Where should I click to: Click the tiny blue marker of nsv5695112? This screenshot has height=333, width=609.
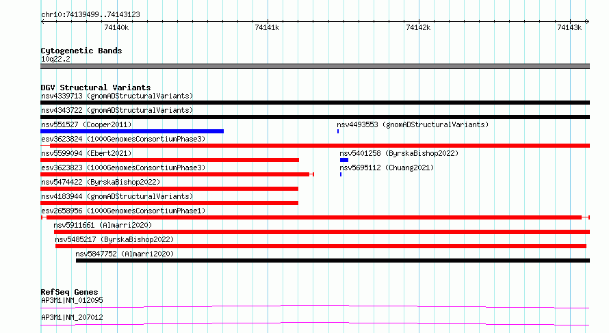tap(341, 174)
